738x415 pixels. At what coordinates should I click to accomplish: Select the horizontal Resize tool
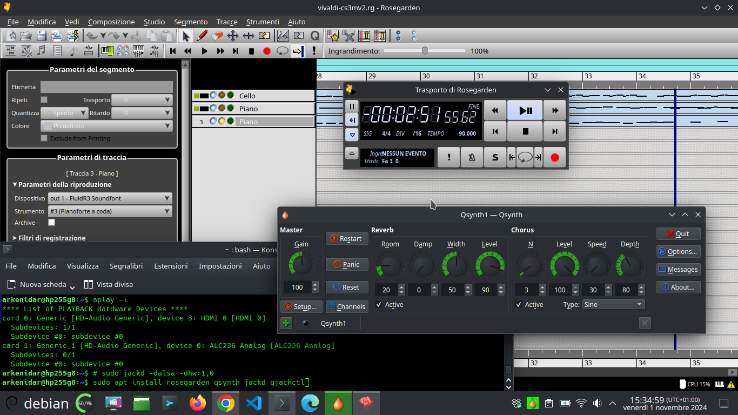tap(249, 36)
